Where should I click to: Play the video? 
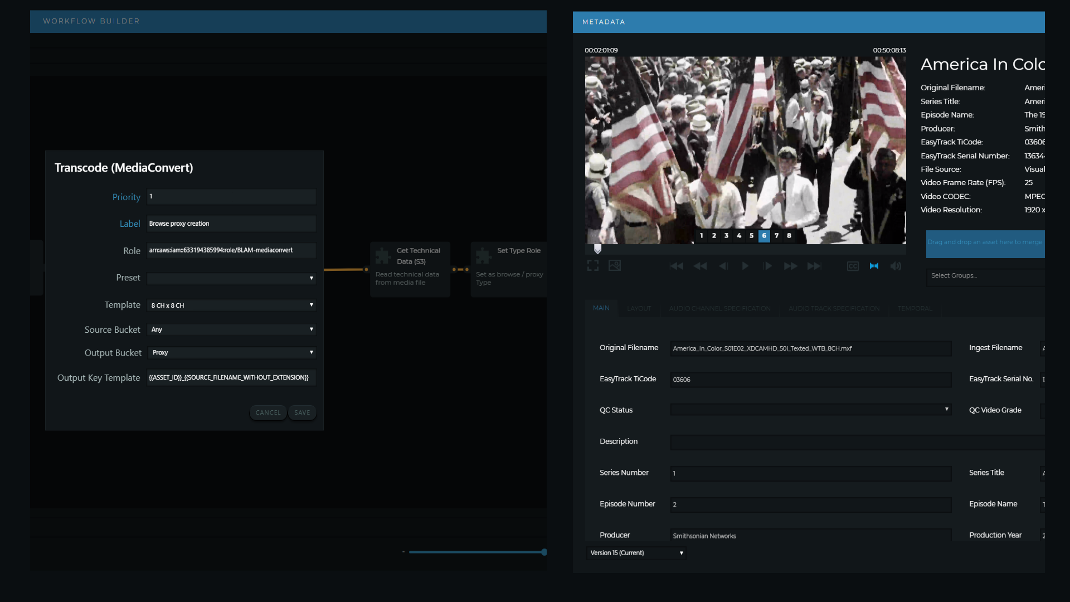[x=745, y=266]
